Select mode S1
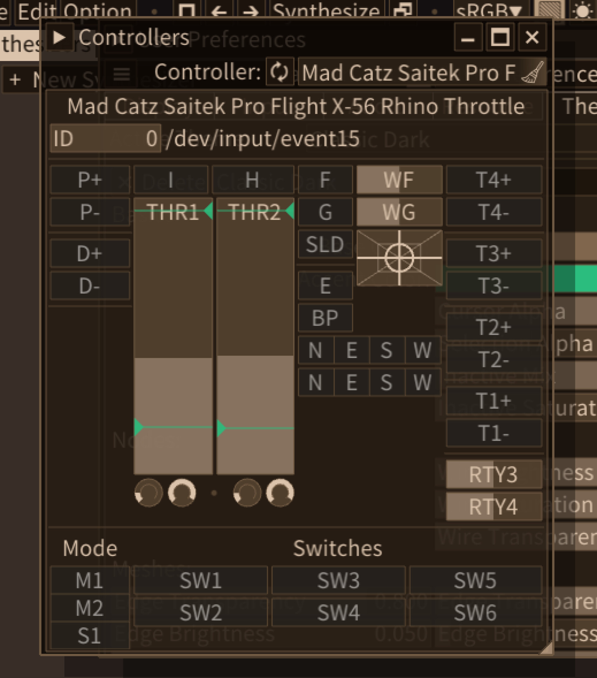The width and height of the screenshot is (597, 678). tap(90, 636)
